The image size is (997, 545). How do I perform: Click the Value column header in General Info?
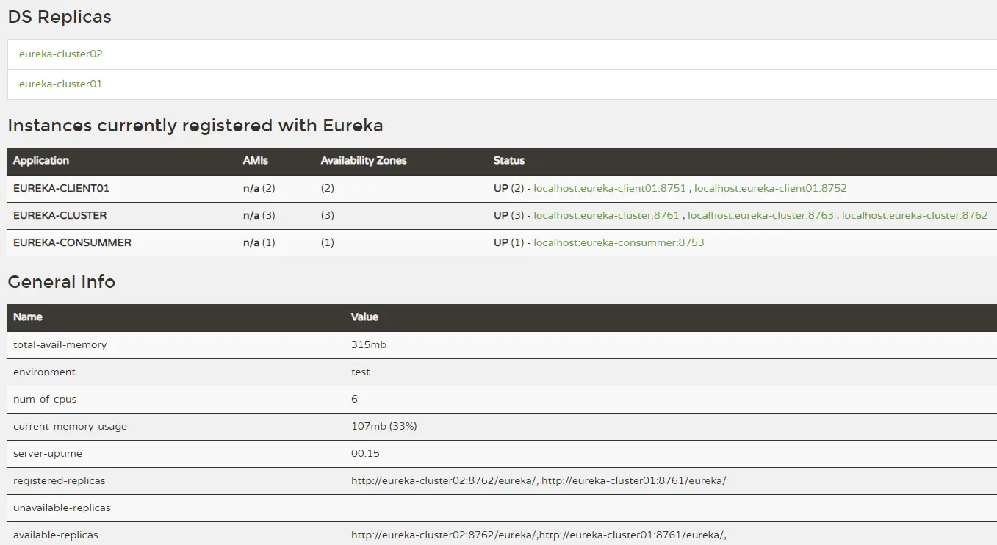[364, 317]
